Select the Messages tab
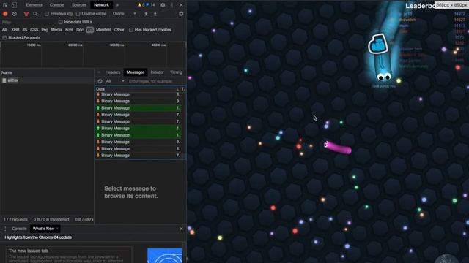Image resolution: width=469 pixels, height=263 pixels. click(136, 72)
